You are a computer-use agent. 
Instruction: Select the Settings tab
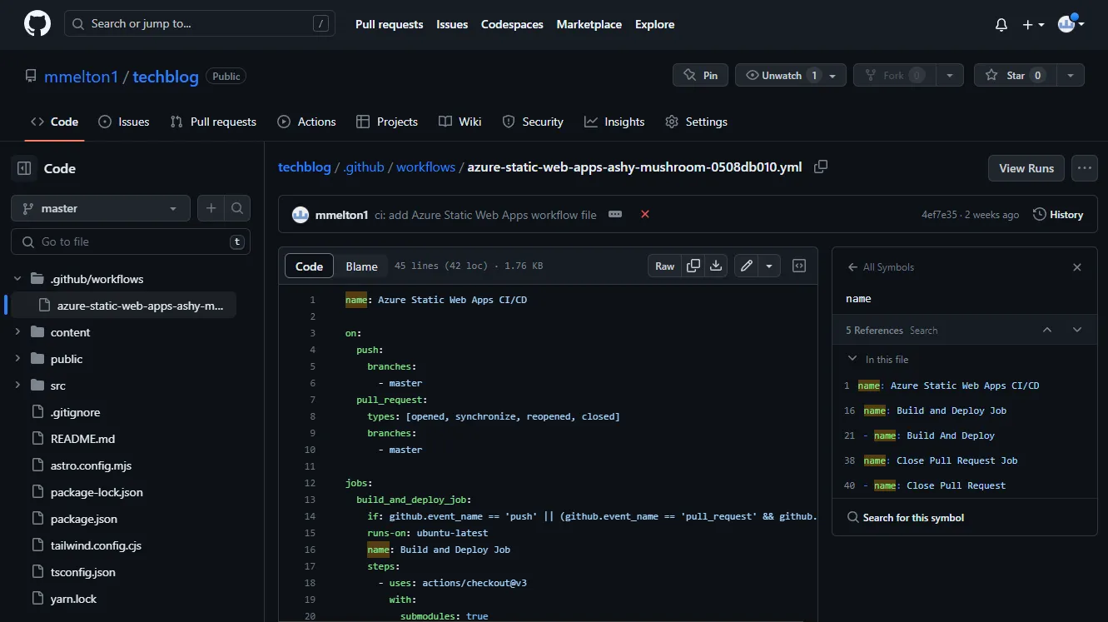pos(697,122)
